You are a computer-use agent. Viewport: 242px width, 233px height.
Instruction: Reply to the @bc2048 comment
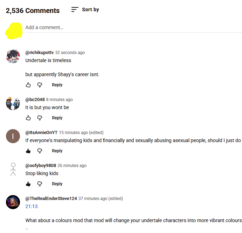57,118
